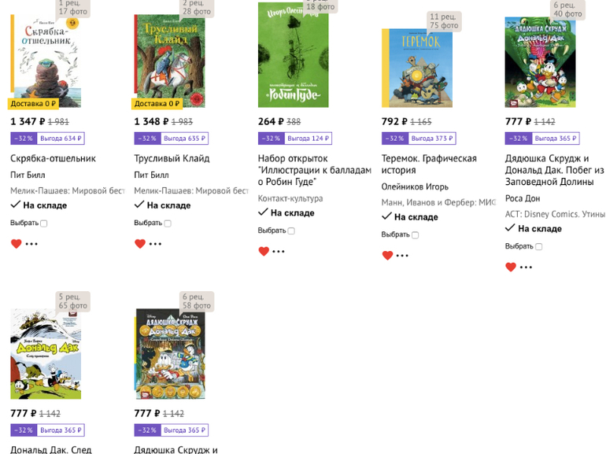Click the Трусливый Клайд cover image
Screen dimensions: 606x454
pos(169,61)
